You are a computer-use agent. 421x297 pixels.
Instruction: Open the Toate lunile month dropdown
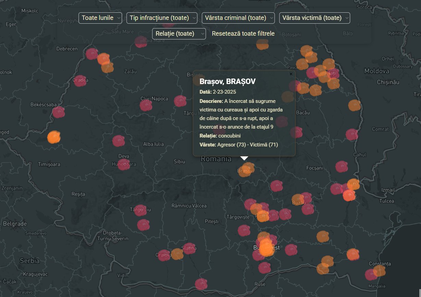pos(100,18)
